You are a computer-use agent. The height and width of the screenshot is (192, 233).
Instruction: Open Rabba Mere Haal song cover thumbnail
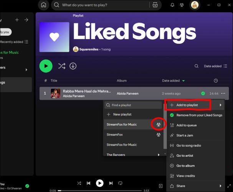tap(55, 93)
